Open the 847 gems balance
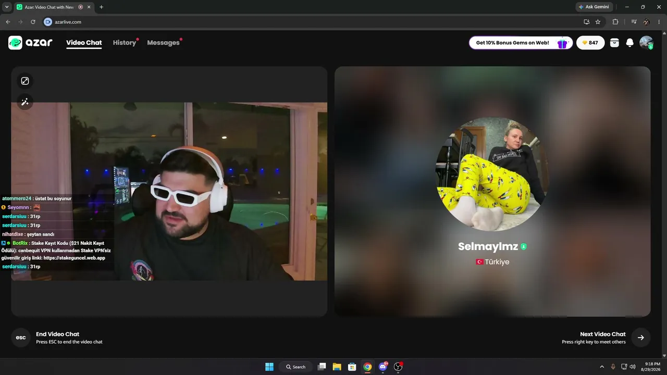The image size is (667, 375). click(590, 43)
